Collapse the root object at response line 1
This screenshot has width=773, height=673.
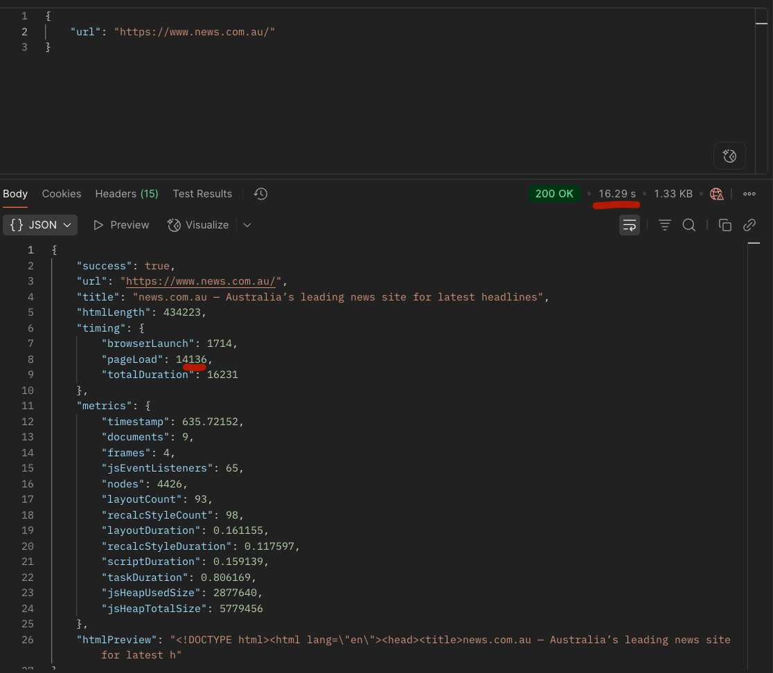point(55,250)
